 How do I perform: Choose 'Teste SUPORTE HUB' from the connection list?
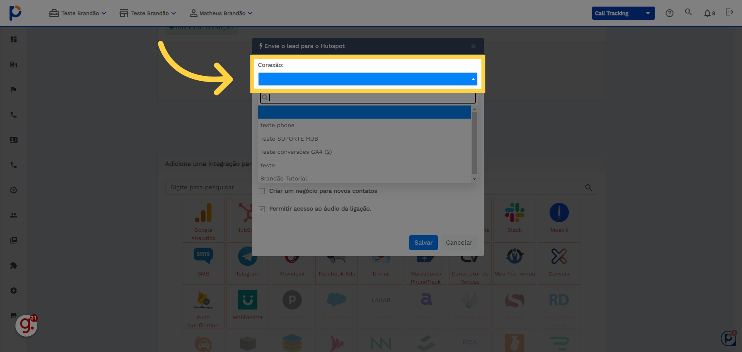point(364,139)
